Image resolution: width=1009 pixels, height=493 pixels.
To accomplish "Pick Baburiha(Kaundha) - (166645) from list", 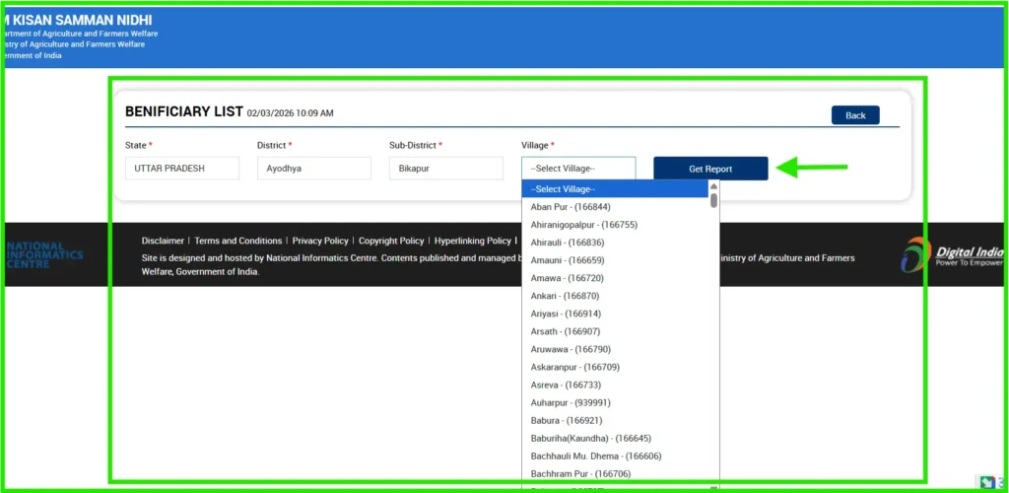I will (615, 439).
